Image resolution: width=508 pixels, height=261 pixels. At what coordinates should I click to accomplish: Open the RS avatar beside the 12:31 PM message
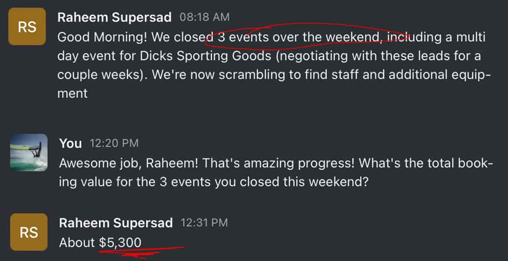click(29, 232)
